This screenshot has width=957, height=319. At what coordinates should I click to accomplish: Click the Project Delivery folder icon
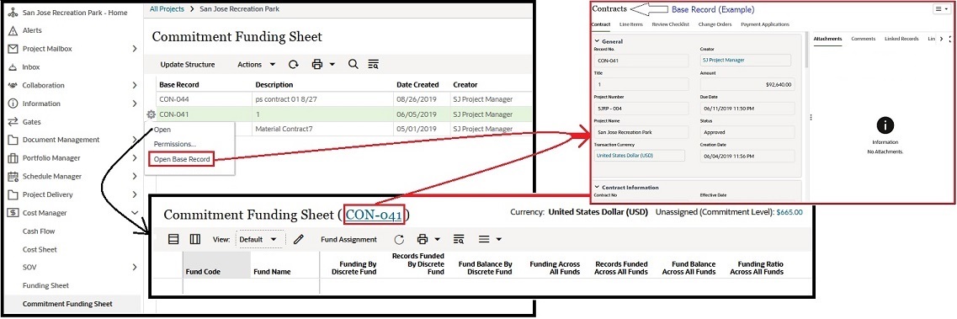tap(13, 194)
